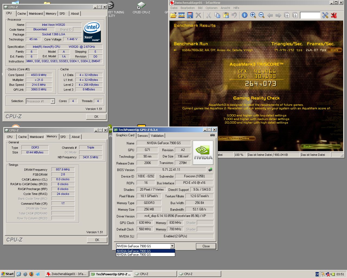Click the Save floppy disk icon in IrfanView
Viewport: 347px width, 278px height.
pyautogui.click(x=190, y=15)
